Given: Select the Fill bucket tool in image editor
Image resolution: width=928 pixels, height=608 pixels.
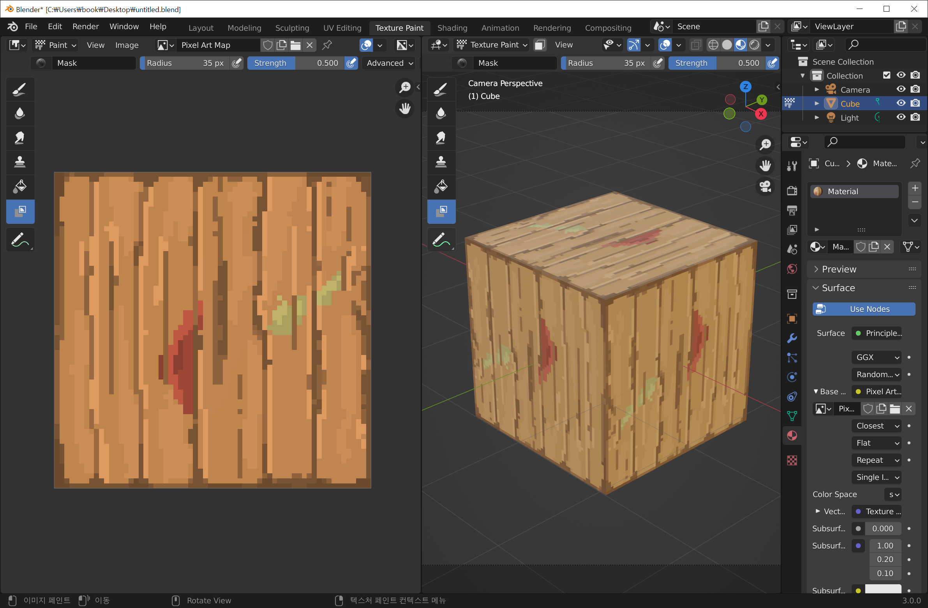Looking at the screenshot, I should click(20, 186).
